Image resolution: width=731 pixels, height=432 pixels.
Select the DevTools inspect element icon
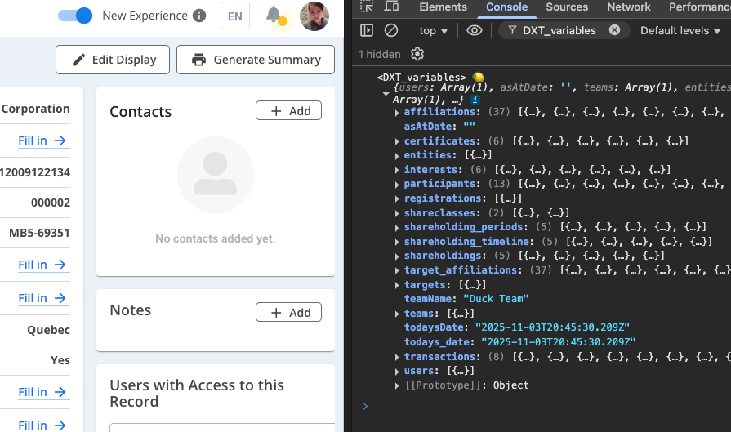point(368,7)
